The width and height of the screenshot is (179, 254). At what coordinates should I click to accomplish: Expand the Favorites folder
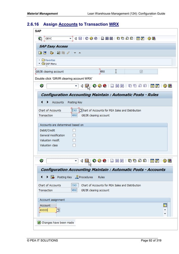coord(39,60)
